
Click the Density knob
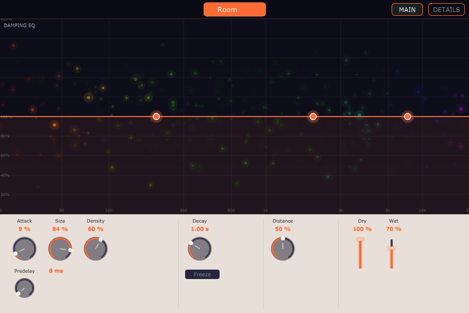[x=95, y=248]
